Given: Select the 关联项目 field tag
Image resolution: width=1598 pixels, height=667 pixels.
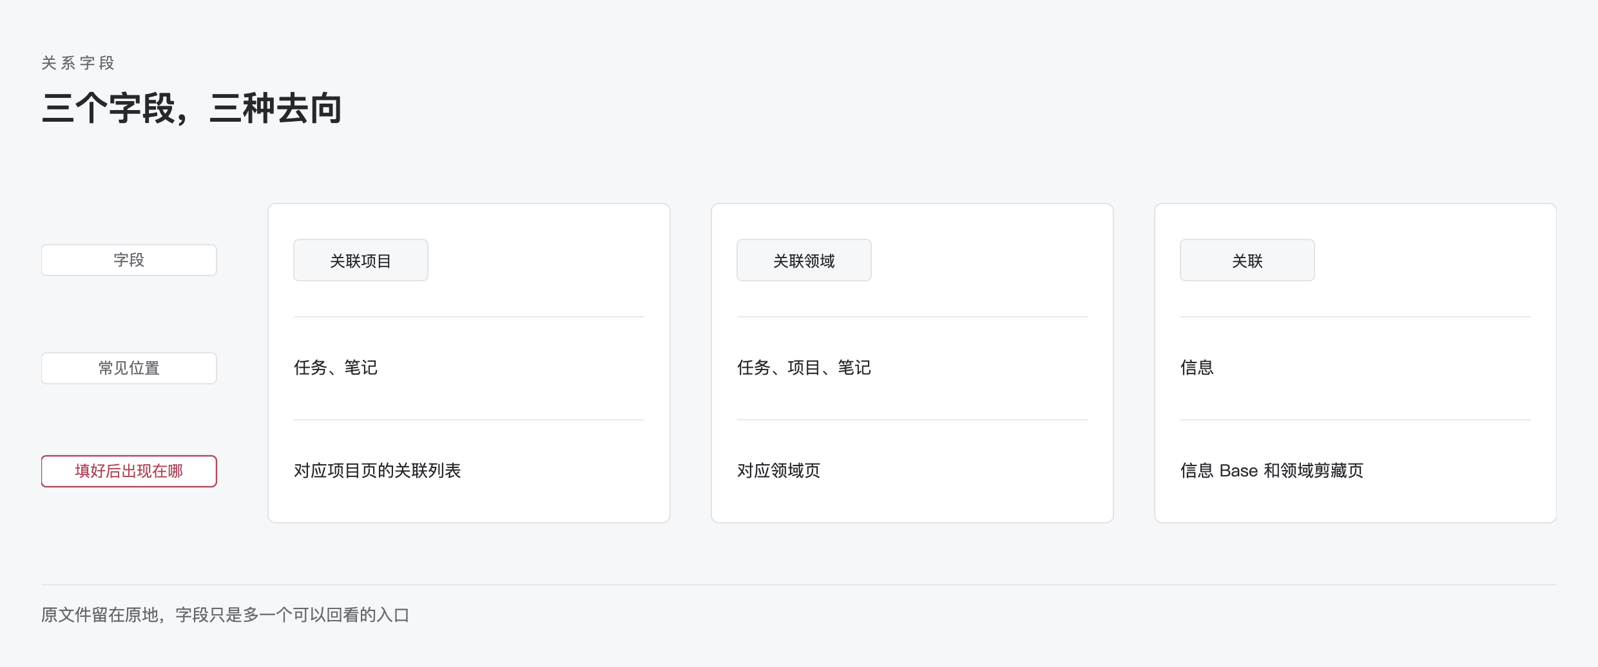Looking at the screenshot, I should coord(361,260).
